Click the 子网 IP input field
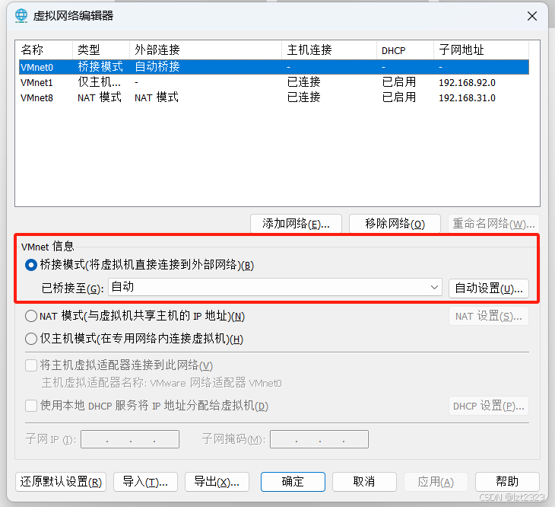This screenshot has width=555, height=507. click(130, 439)
